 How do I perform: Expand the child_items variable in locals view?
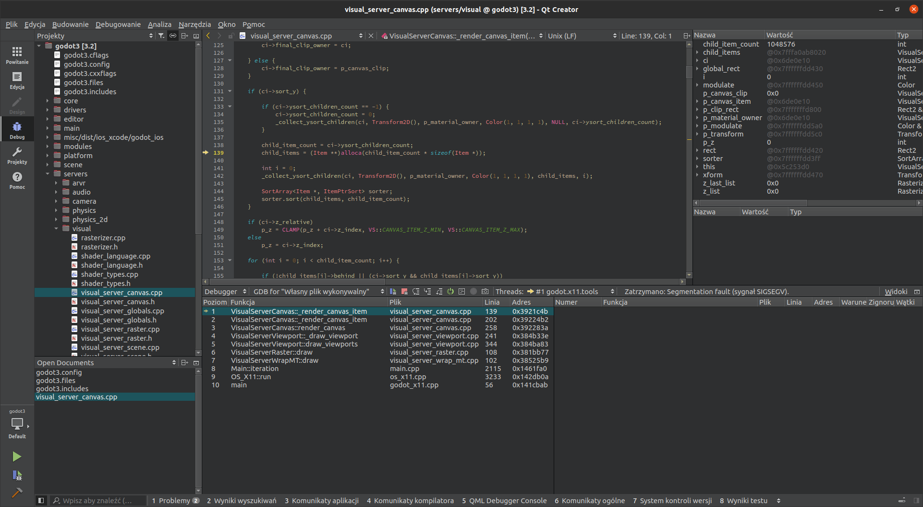(697, 52)
